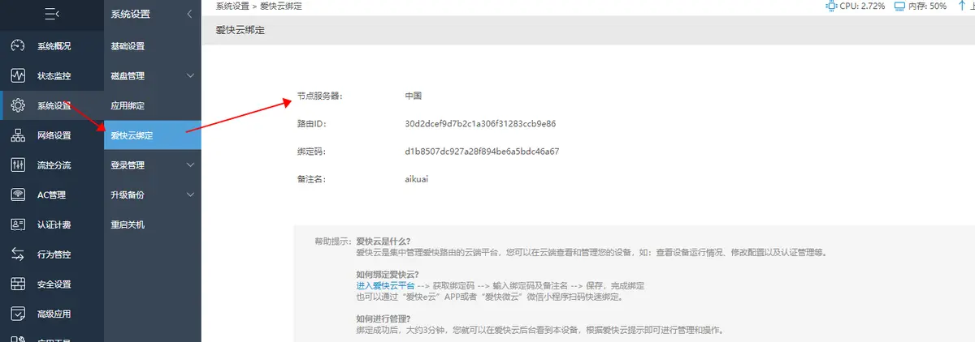Open the 系统概况 menu
Image resolution: width=975 pixels, height=342 pixels.
(52, 46)
